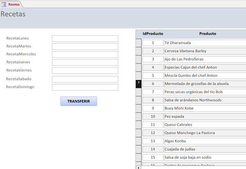Click the current record selector arrow on row 6
The image size is (246, 169).
pos(139,83)
